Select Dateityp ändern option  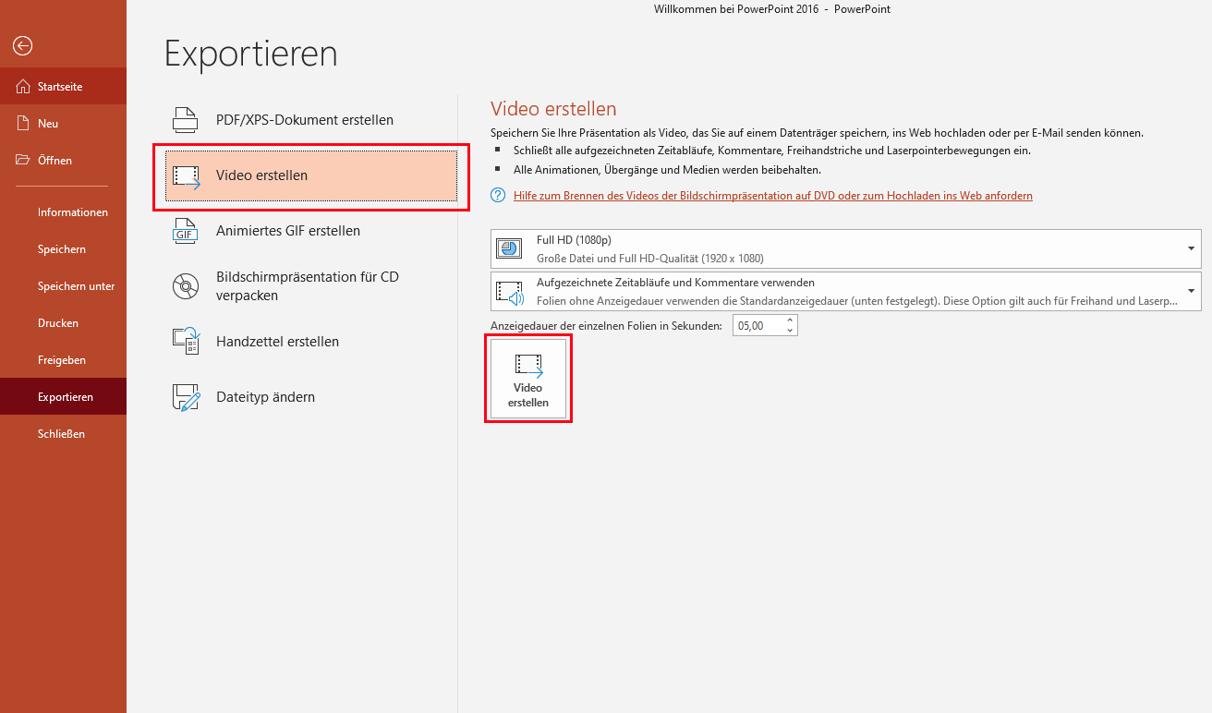(310, 397)
